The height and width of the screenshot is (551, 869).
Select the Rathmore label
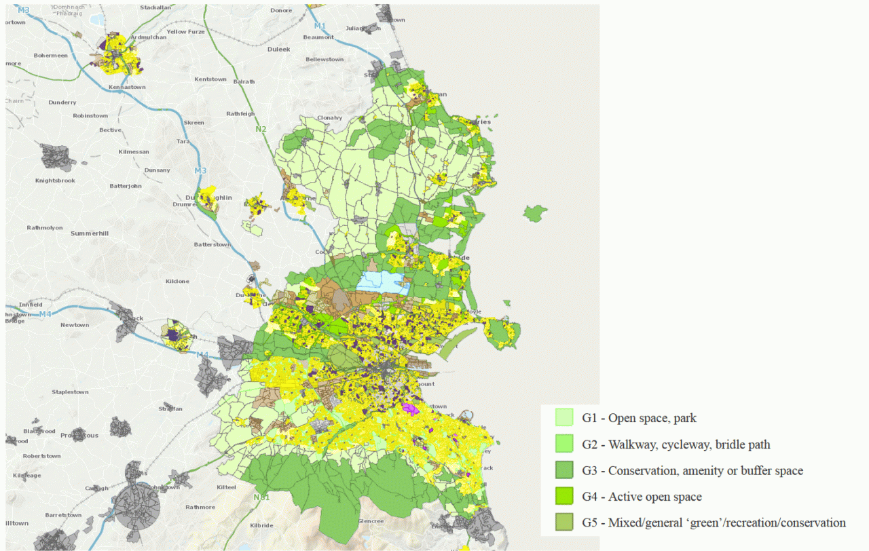coord(200,507)
